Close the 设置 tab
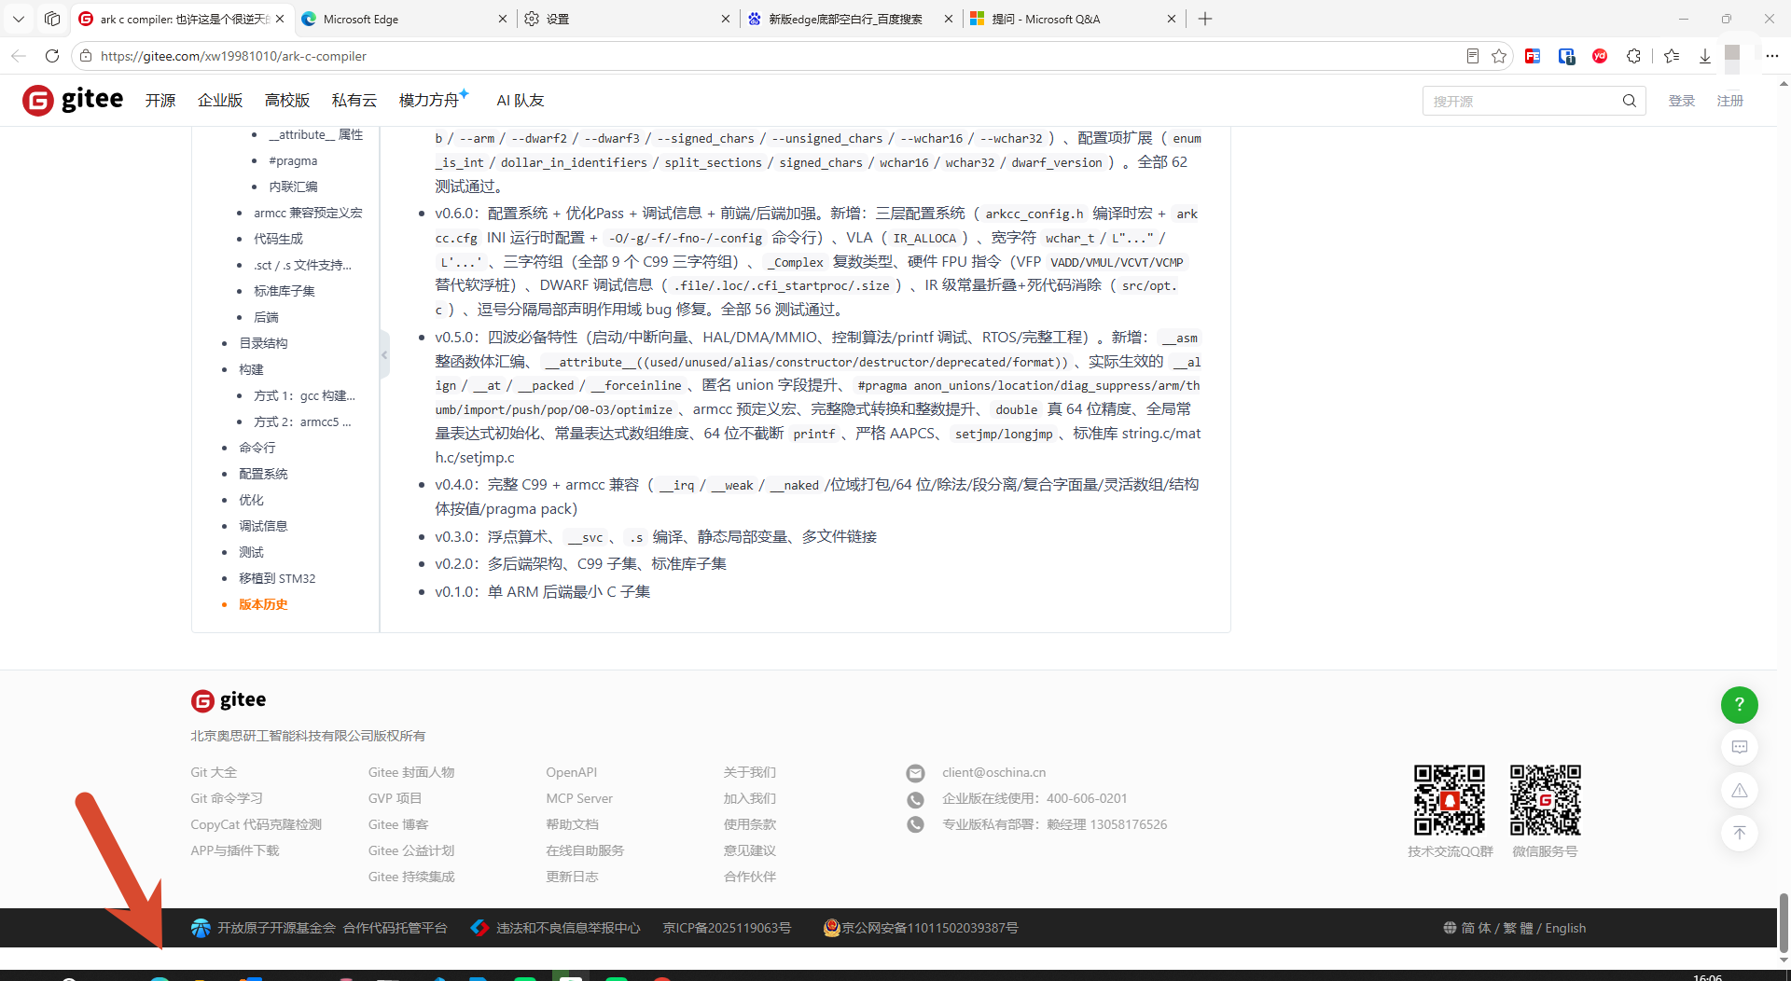The height and width of the screenshot is (981, 1791). coord(726,19)
